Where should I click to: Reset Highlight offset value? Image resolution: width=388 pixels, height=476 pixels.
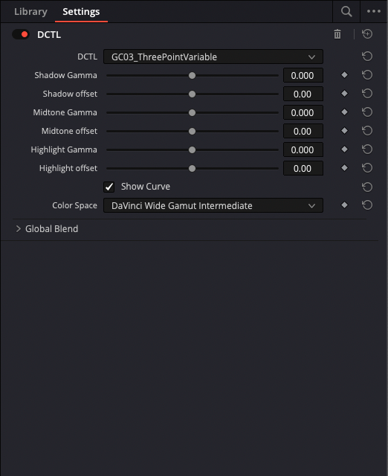pyautogui.click(x=367, y=168)
